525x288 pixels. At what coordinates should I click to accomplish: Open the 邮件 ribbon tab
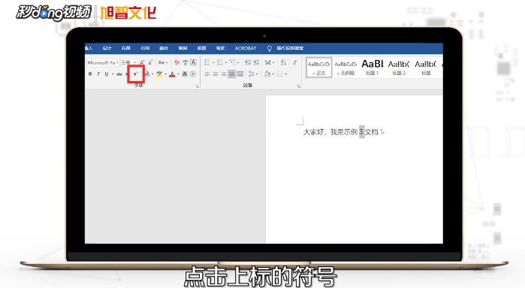click(x=164, y=49)
